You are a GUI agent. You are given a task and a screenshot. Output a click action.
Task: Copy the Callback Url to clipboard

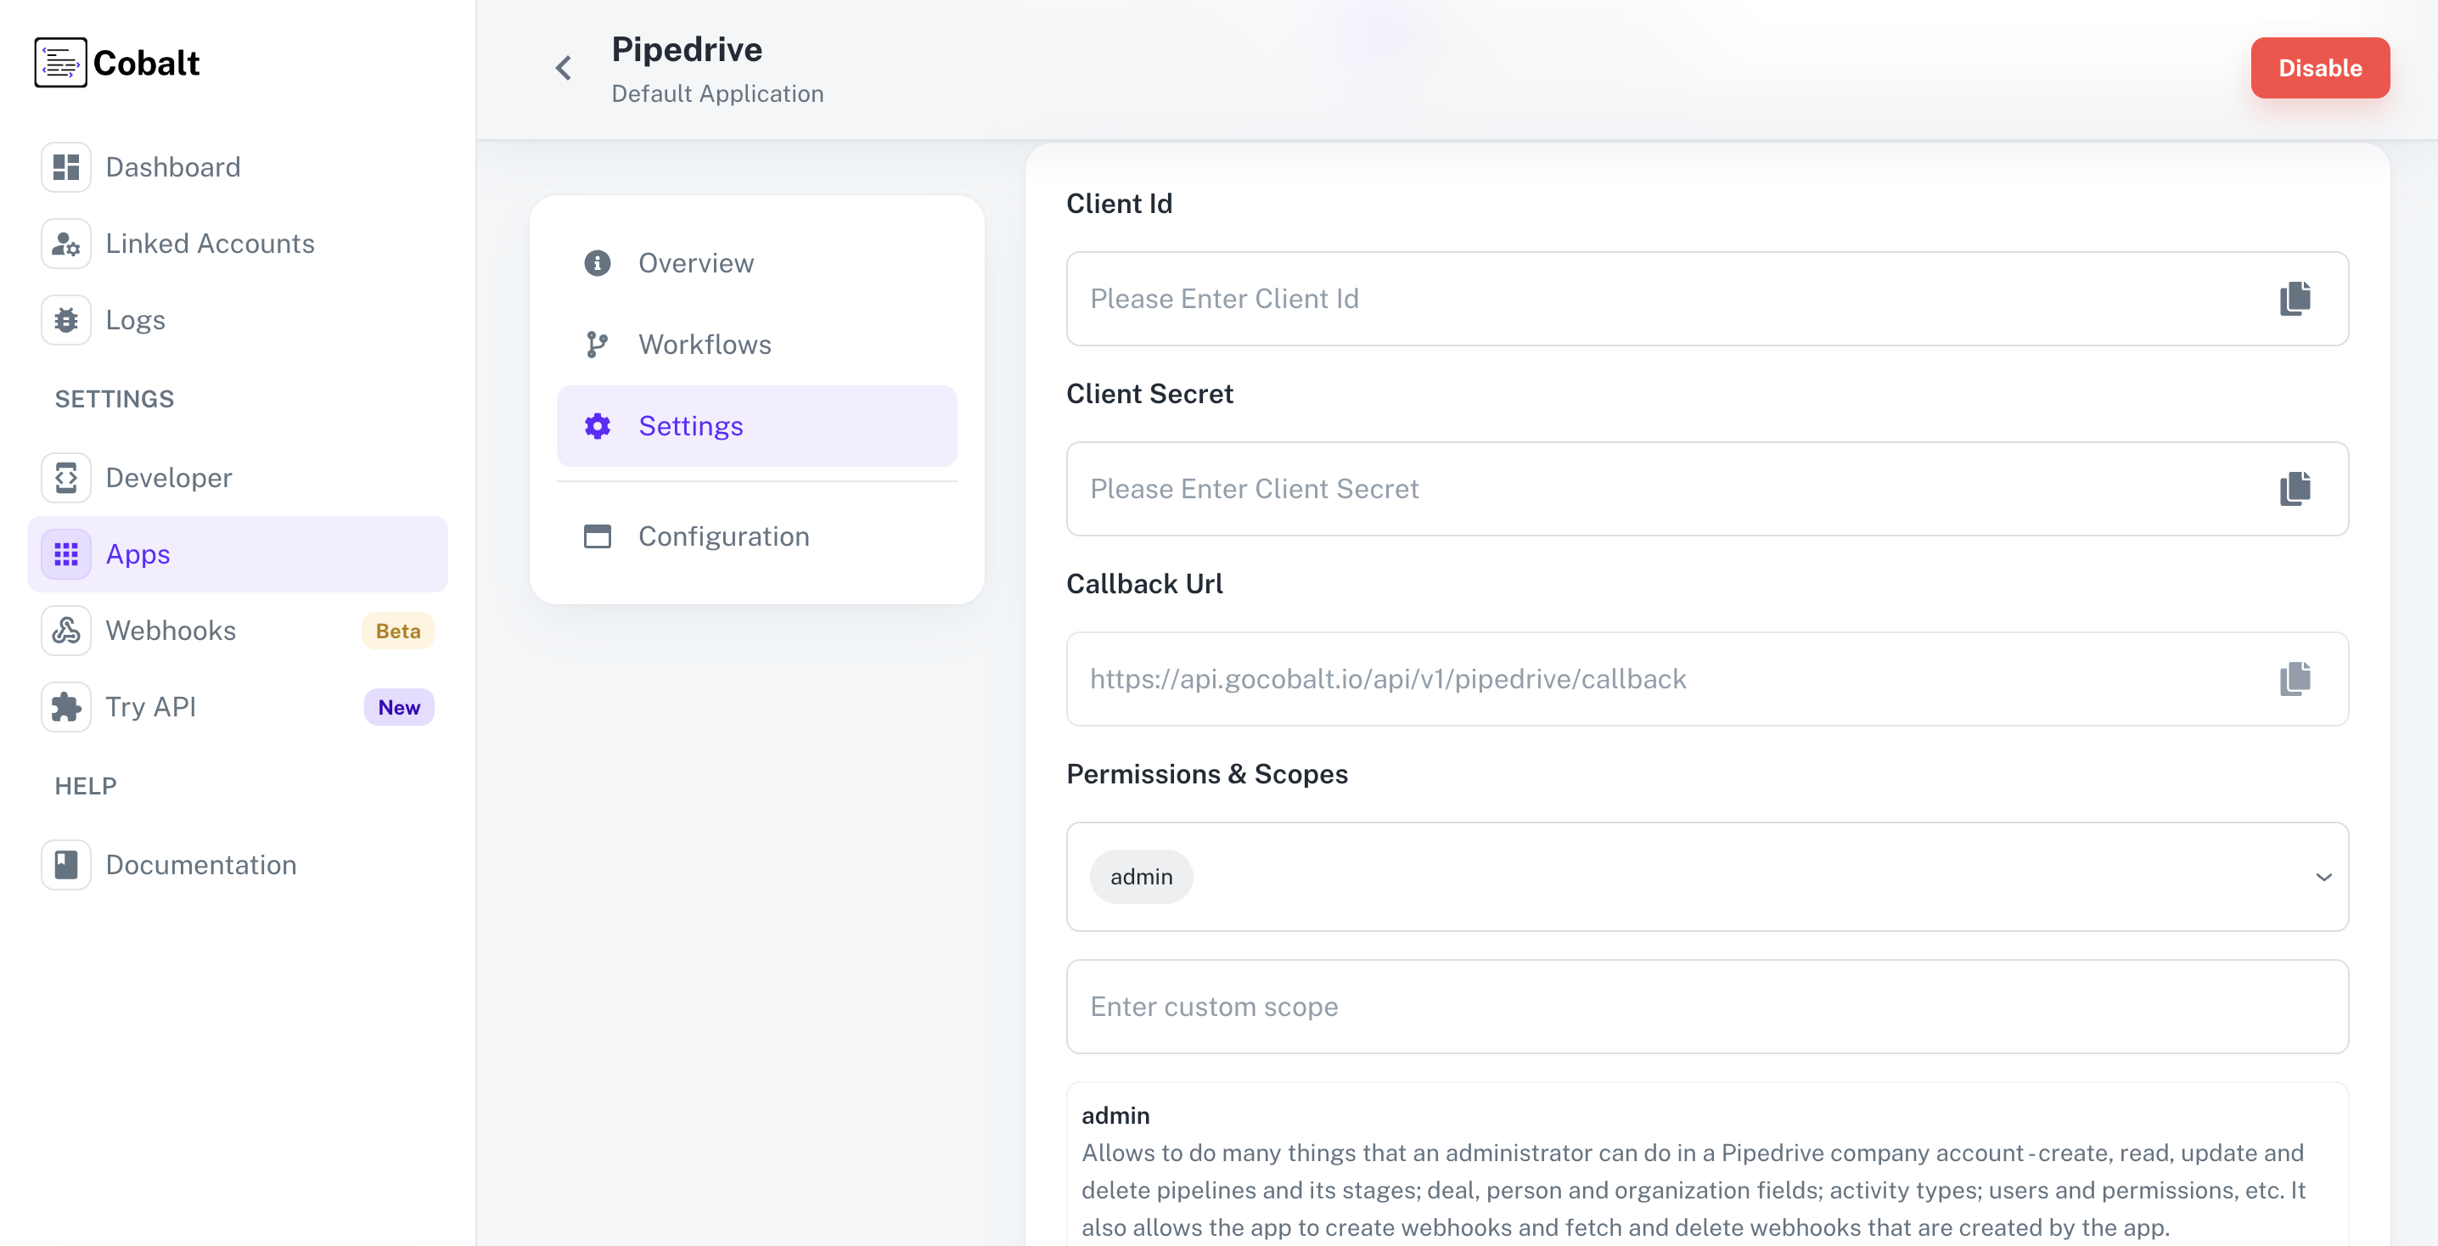coord(2295,679)
